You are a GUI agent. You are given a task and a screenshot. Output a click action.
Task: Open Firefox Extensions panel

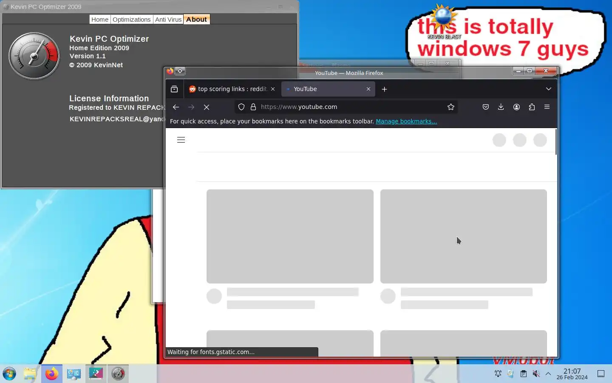[532, 107]
